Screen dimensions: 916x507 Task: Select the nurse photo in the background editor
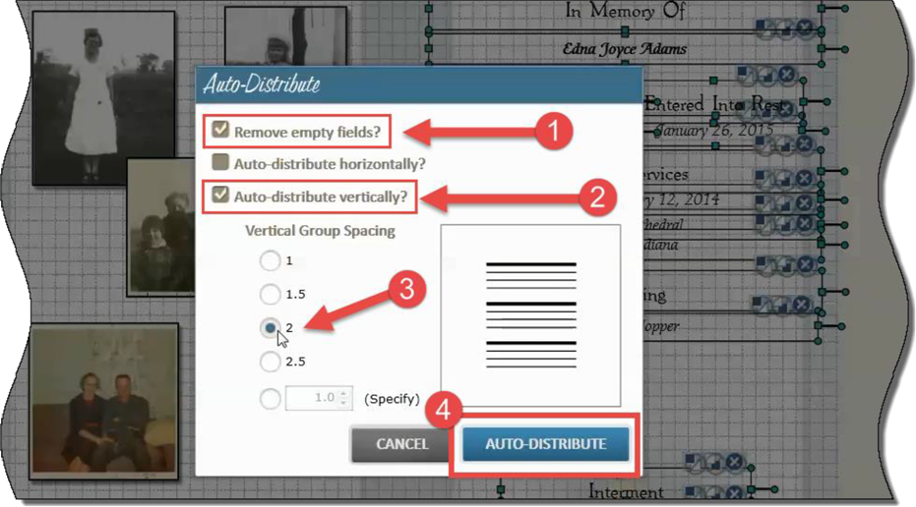click(103, 97)
